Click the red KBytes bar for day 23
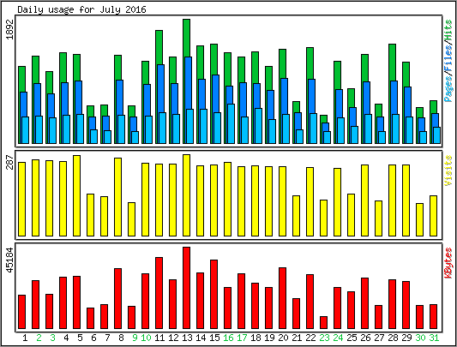457x347 pixels. click(323, 322)
